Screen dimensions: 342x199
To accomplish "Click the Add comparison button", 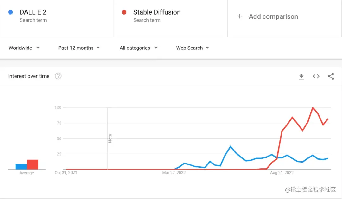I will tap(273, 16).
